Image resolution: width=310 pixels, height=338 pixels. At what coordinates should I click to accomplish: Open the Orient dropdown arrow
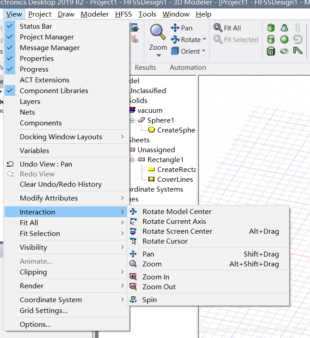coord(203,51)
